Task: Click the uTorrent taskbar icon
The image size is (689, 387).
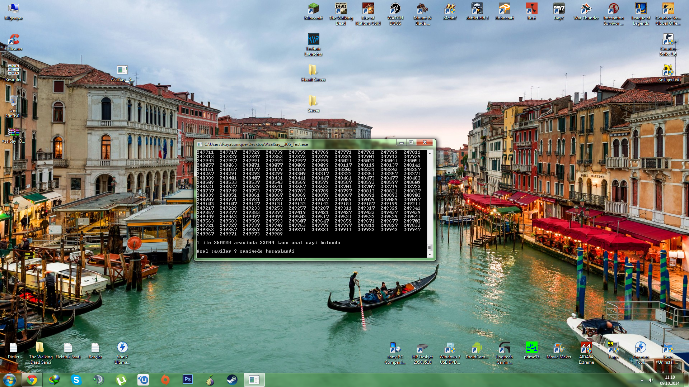Action: click(121, 380)
